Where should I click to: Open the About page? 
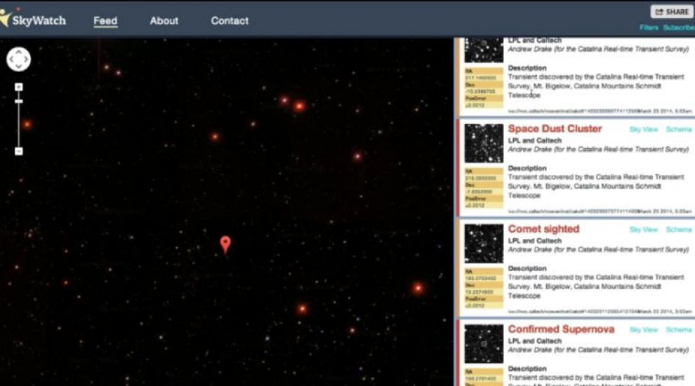164,21
